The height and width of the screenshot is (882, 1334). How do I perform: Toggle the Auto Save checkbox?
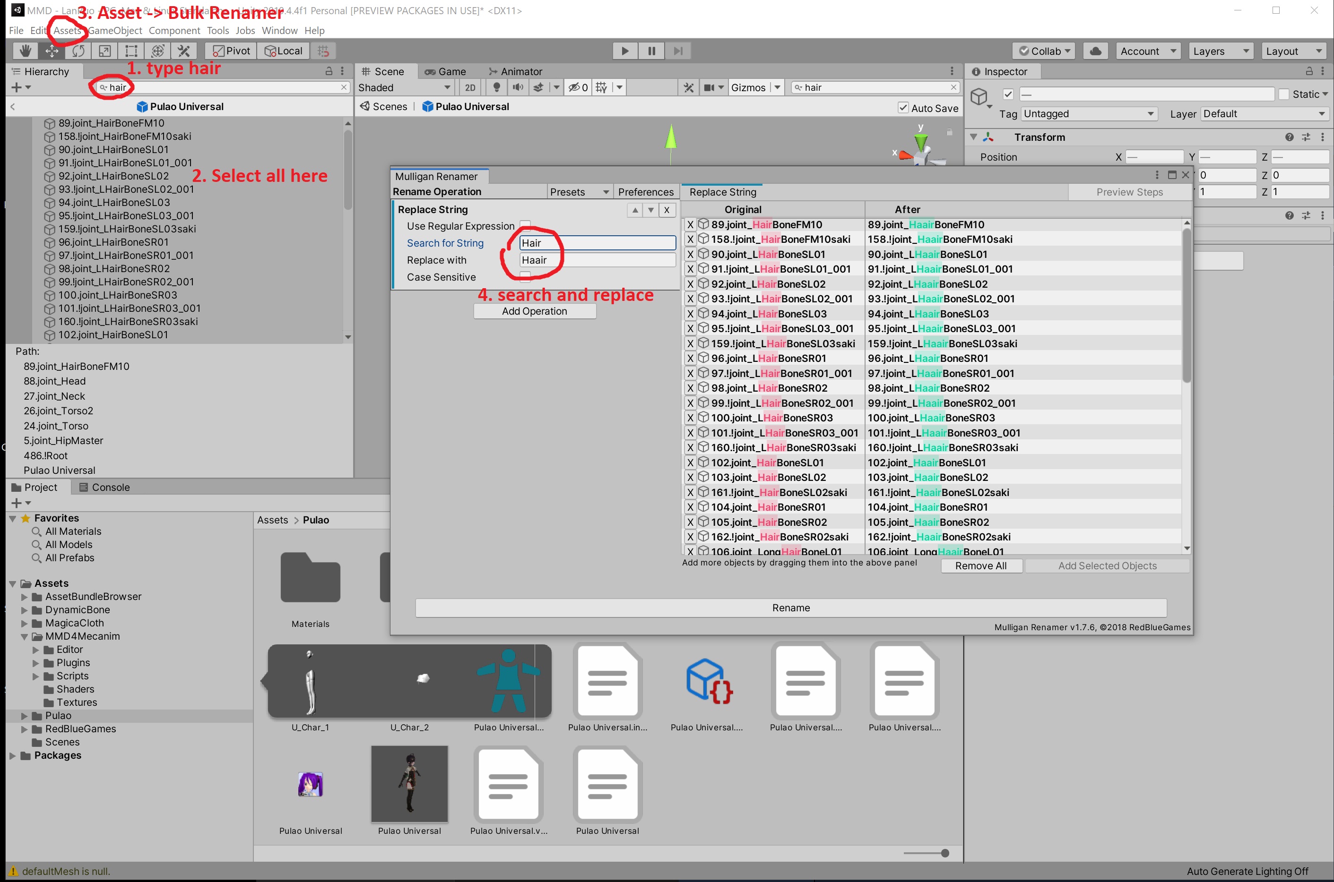[903, 108]
